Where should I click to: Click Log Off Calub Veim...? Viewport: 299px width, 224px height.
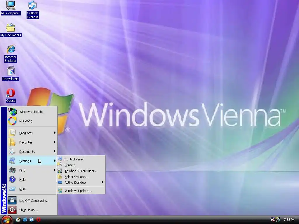32,201
